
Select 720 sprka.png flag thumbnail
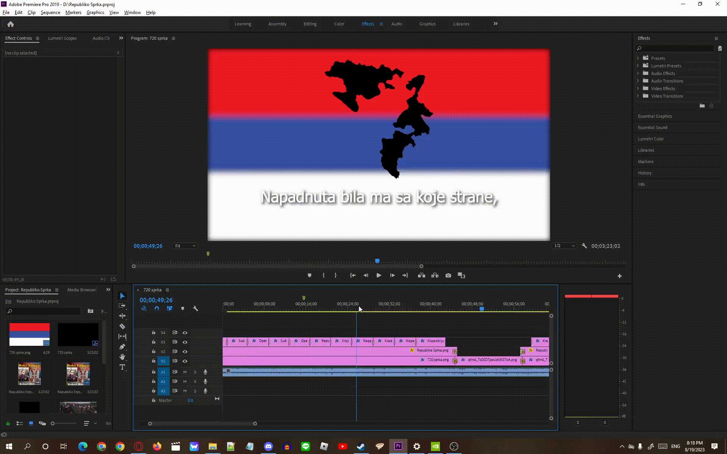tap(30, 334)
